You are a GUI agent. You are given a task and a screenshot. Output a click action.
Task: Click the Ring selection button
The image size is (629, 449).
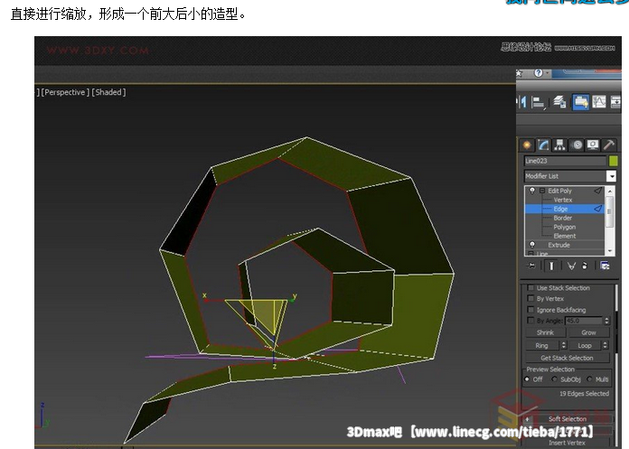click(x=542, y=345)
